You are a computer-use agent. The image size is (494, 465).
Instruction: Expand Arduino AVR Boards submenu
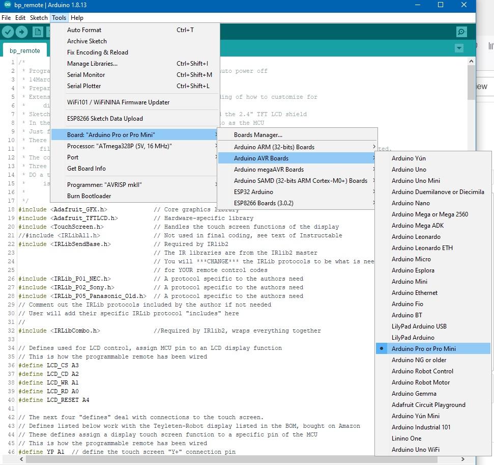[x=297, y=158]
